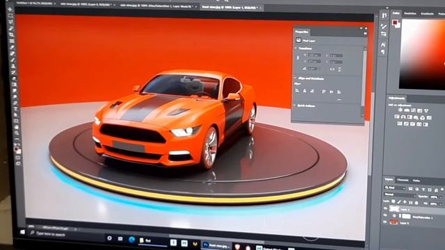445x250 pixels.
Task: Open the Opacity value dropdown
Action: coord(441,197)
